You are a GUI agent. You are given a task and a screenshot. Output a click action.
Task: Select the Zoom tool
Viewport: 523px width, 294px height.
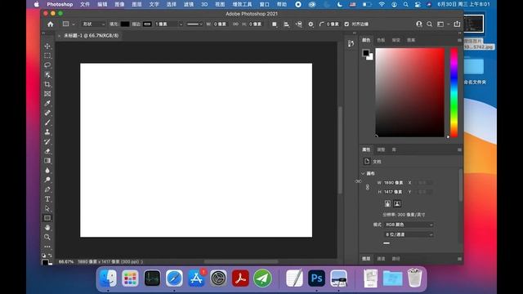[x=47, y=237]
